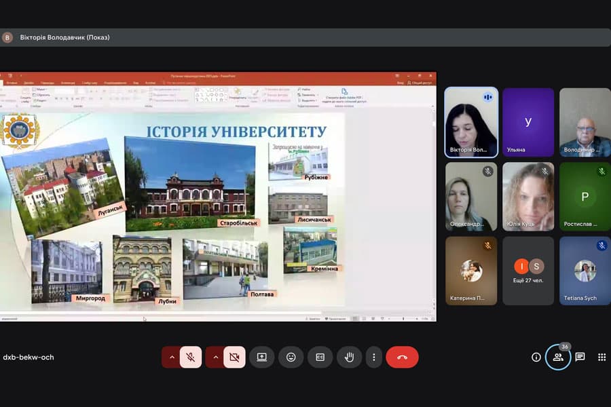
Task: Raise your hand in the meeting
Action: [x=349, y=357]
